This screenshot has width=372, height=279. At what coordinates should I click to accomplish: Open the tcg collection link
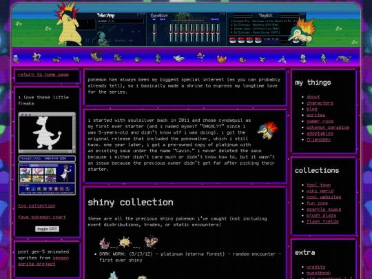coord(37,206)
